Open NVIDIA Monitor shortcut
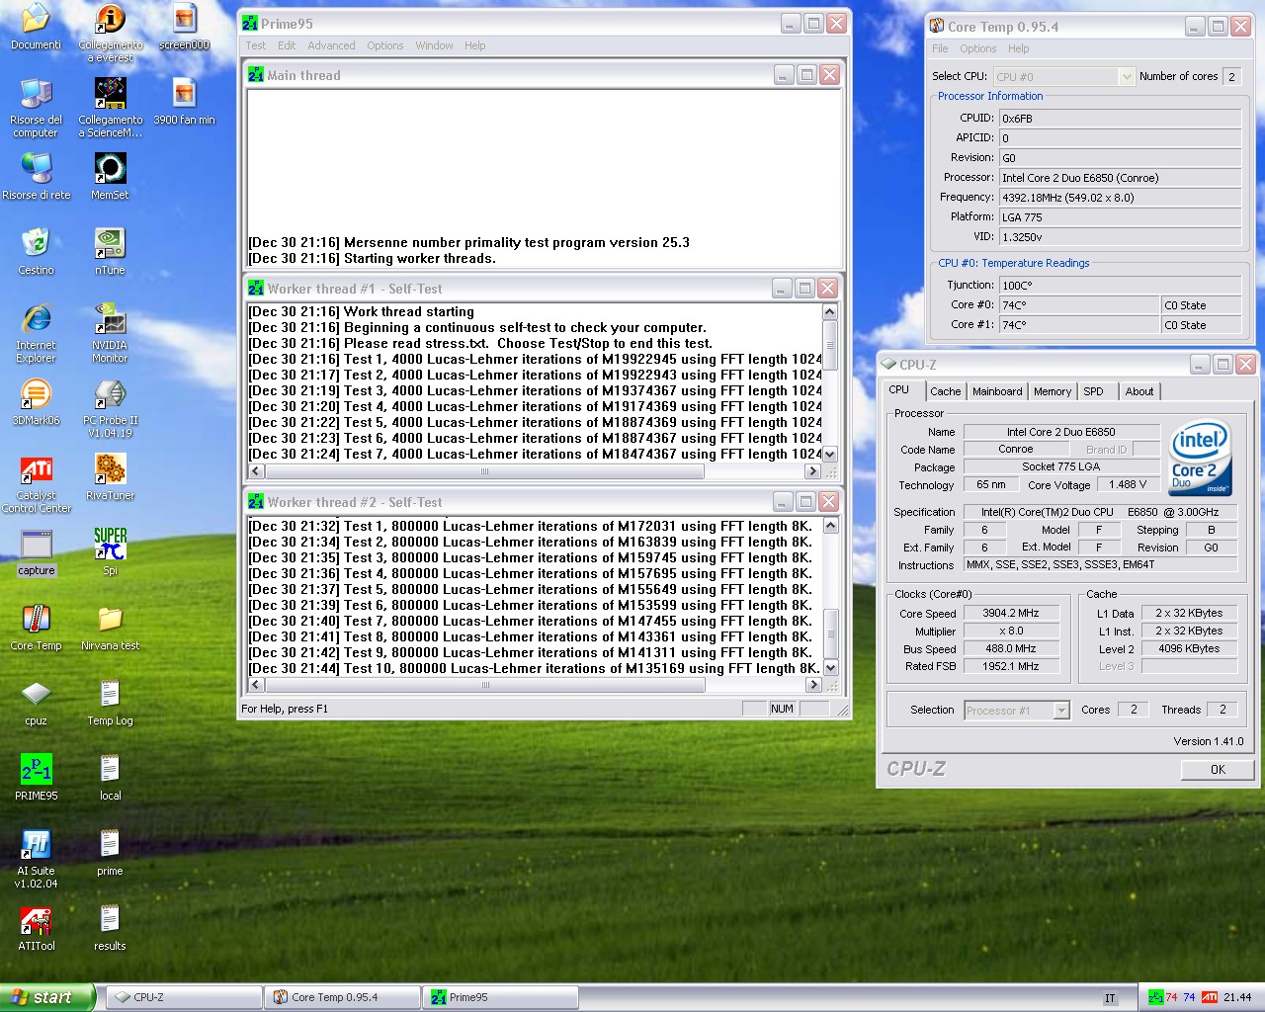This screenshot has height=1012, width=1265. pyautogui.click(x=110, y=333)
